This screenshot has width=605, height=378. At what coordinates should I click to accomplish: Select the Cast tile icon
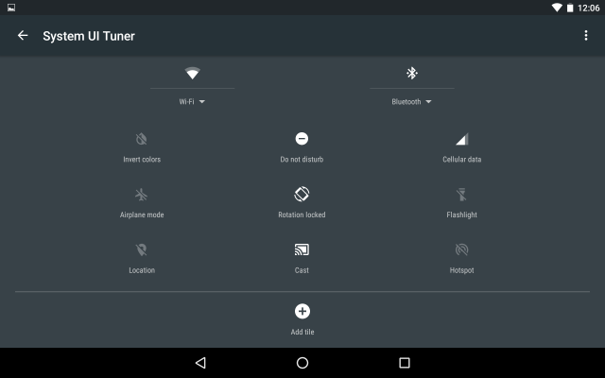tap(302, 249)
